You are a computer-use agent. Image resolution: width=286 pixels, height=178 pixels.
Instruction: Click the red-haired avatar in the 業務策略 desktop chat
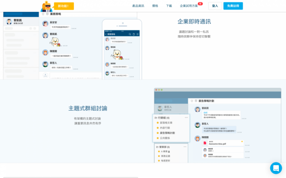click(45, 53)
